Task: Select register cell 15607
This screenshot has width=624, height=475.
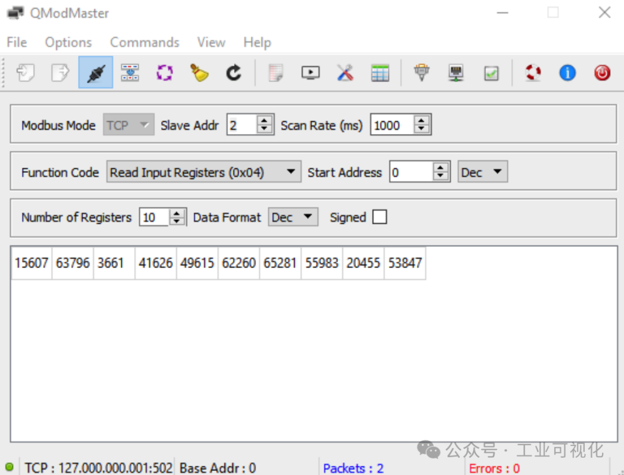Action: [31, 263]
